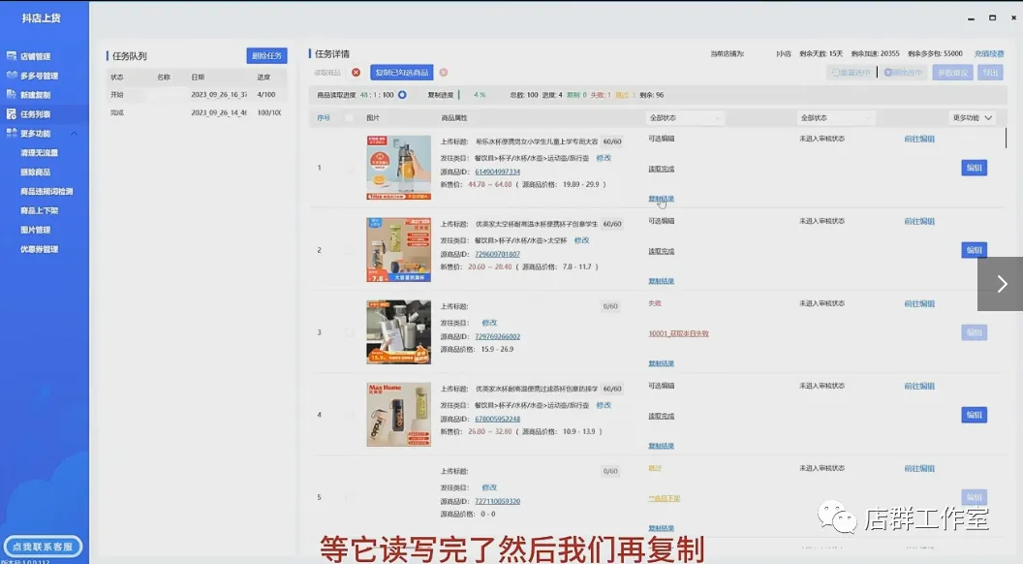Check the checkbox for product row 1

[350, 168]
